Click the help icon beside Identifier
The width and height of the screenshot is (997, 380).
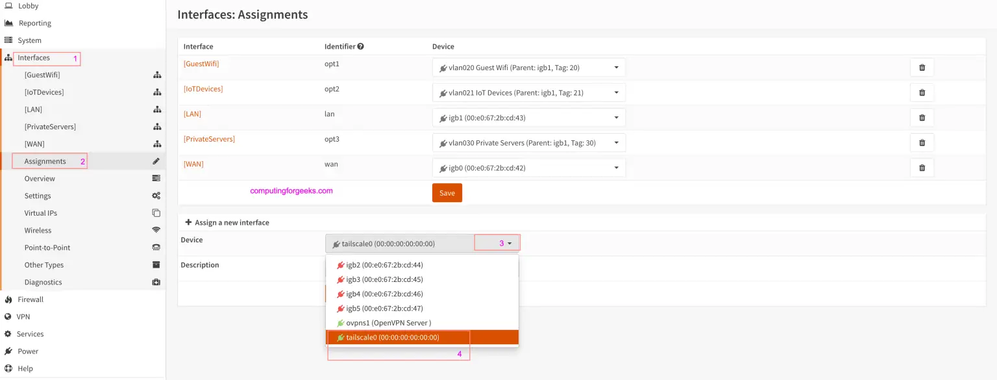pyautogui.click(x=360, y=47)
